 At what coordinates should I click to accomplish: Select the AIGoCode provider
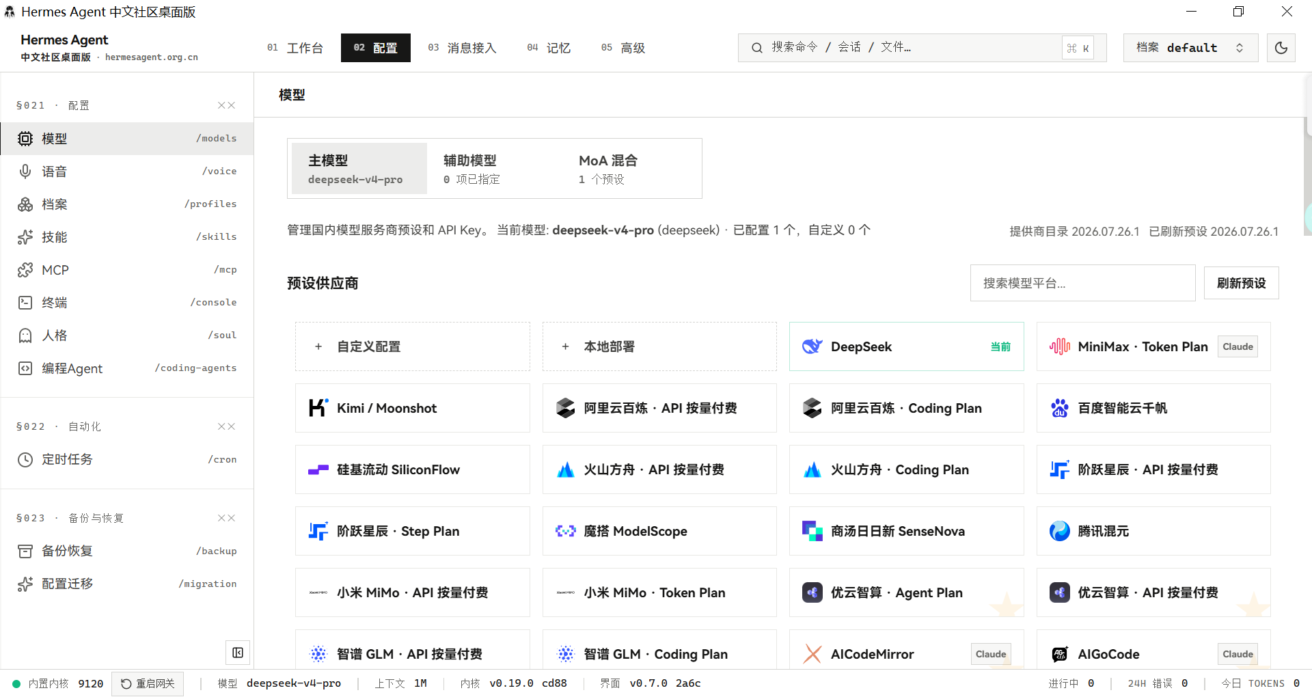tap(1153, 650)
